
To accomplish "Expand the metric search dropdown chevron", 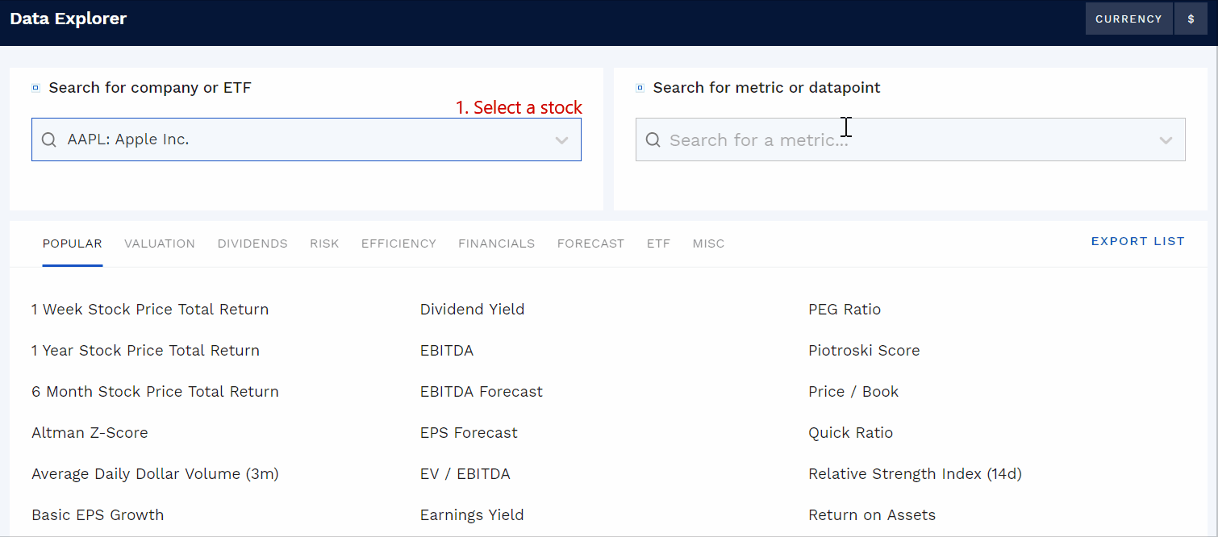I will tap(1166, 140).
